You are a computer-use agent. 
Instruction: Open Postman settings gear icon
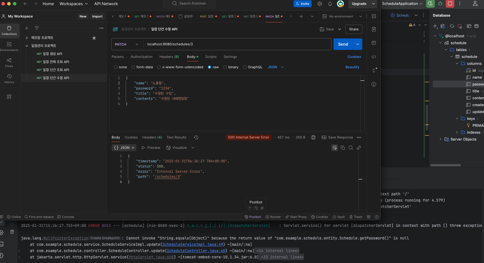point(320,4)
